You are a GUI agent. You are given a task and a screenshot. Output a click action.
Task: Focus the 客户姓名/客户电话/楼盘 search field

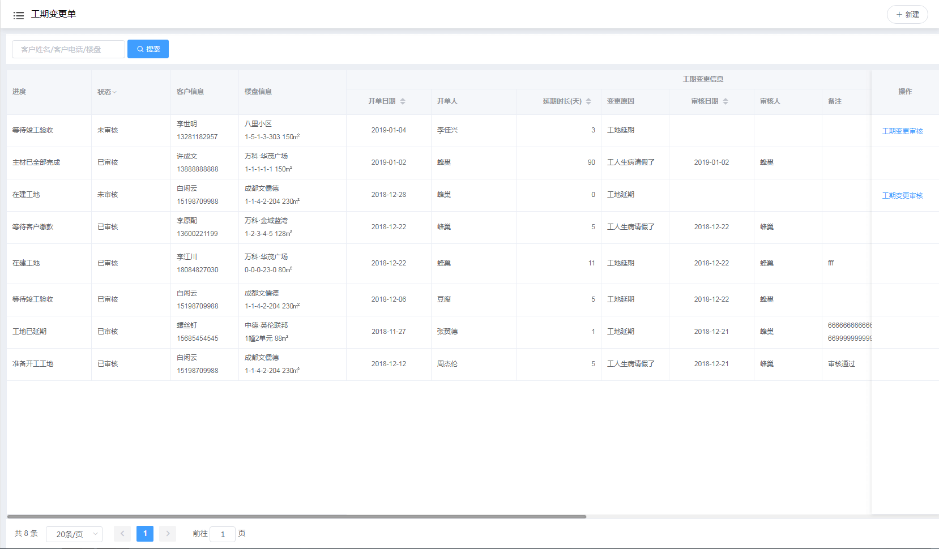click(69, 49)
